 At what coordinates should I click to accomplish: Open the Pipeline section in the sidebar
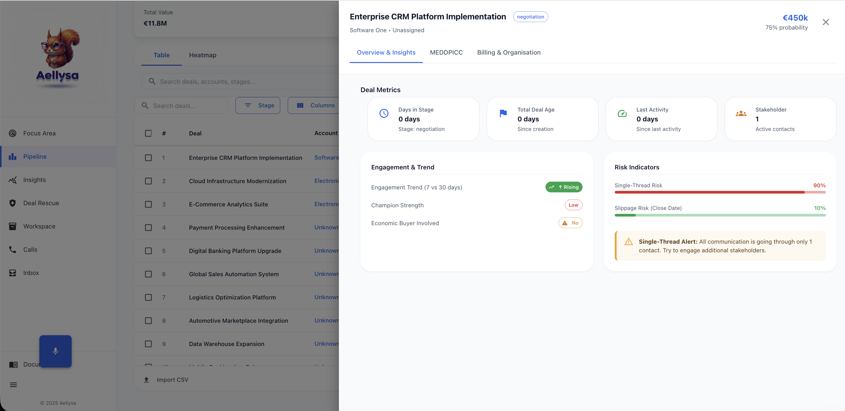[x=35, y=156]
